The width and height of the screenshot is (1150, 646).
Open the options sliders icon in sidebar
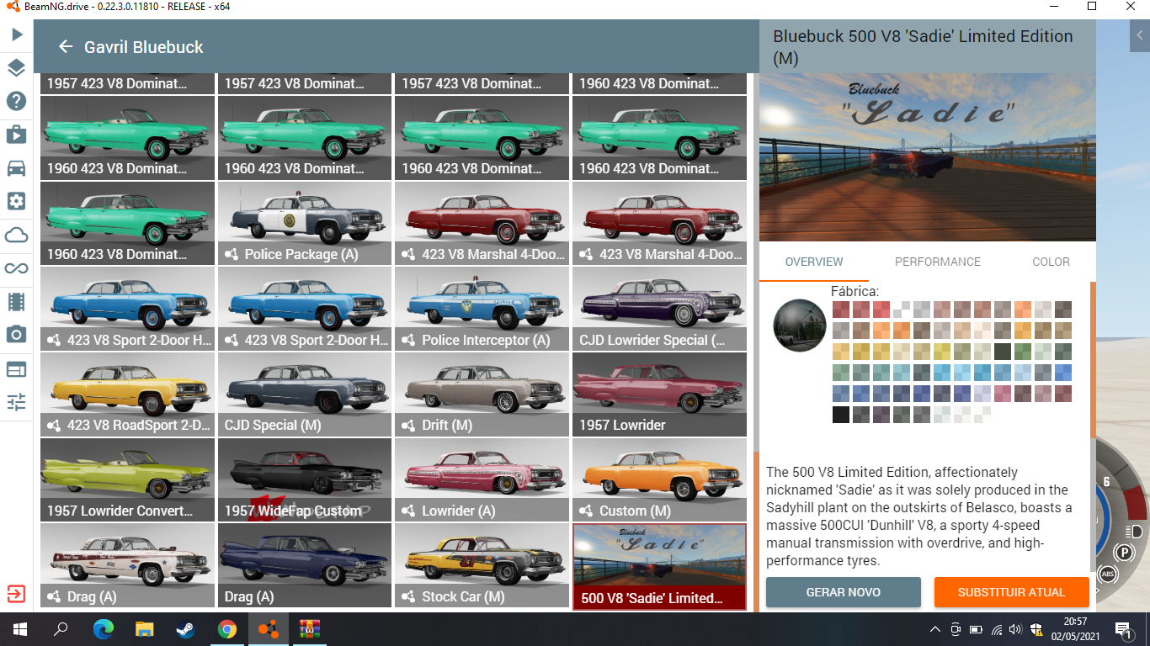(17, 402)
